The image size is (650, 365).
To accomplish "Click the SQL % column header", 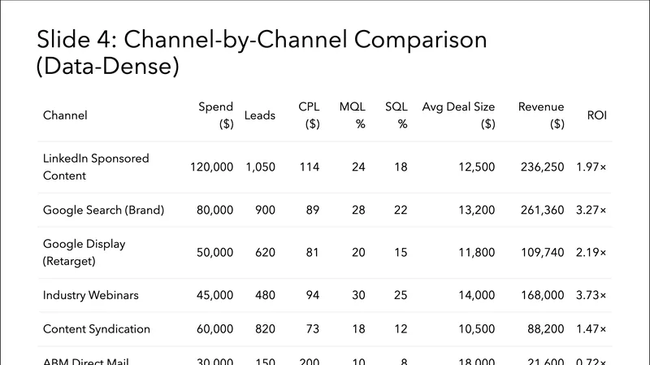I will click(x=396, y=115).
